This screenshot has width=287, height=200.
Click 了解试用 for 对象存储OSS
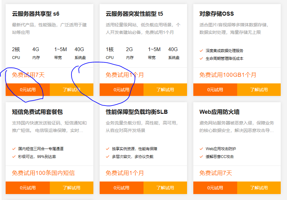tap(259, 90)
